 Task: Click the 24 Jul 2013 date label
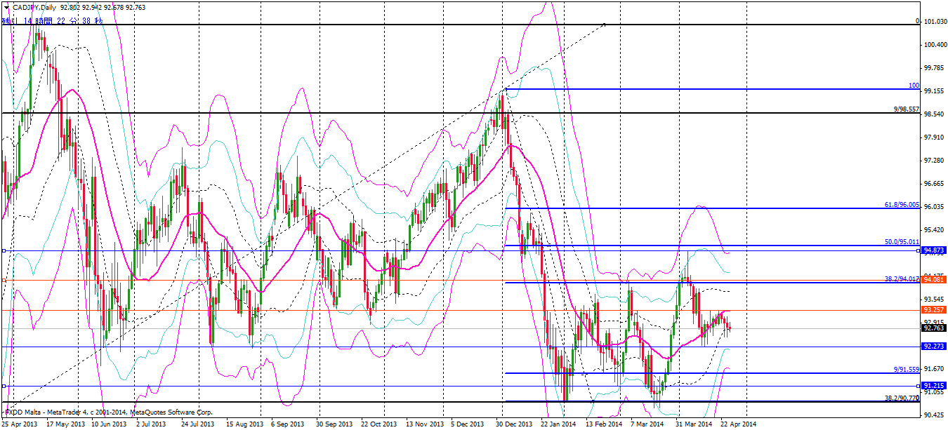coord(197,424)
